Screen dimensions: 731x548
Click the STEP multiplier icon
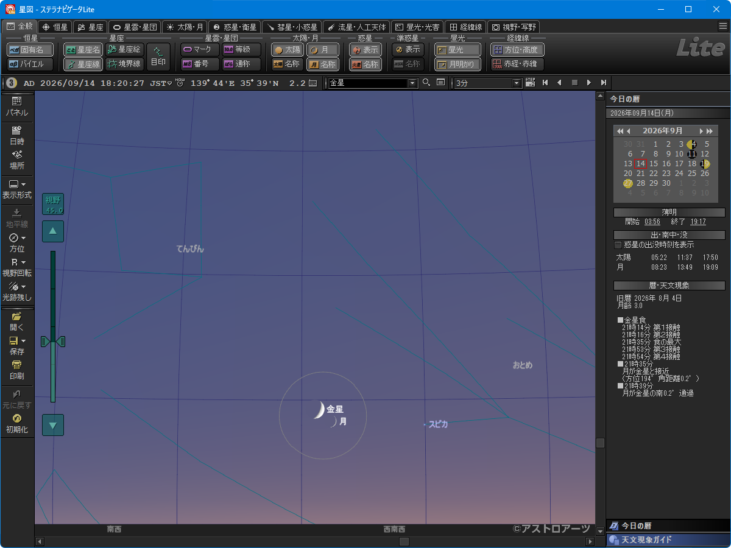click(x=530, y=83)
